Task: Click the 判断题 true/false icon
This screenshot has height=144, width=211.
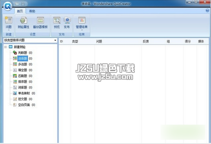Action: pos(15,52)
